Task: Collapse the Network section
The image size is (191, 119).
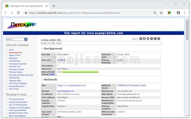Action: [x=42, y=80]
